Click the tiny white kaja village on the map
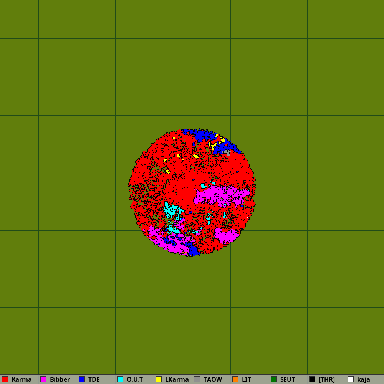Image resolution: width=384 pixels, height=384 pixels. tap(248, 217)
